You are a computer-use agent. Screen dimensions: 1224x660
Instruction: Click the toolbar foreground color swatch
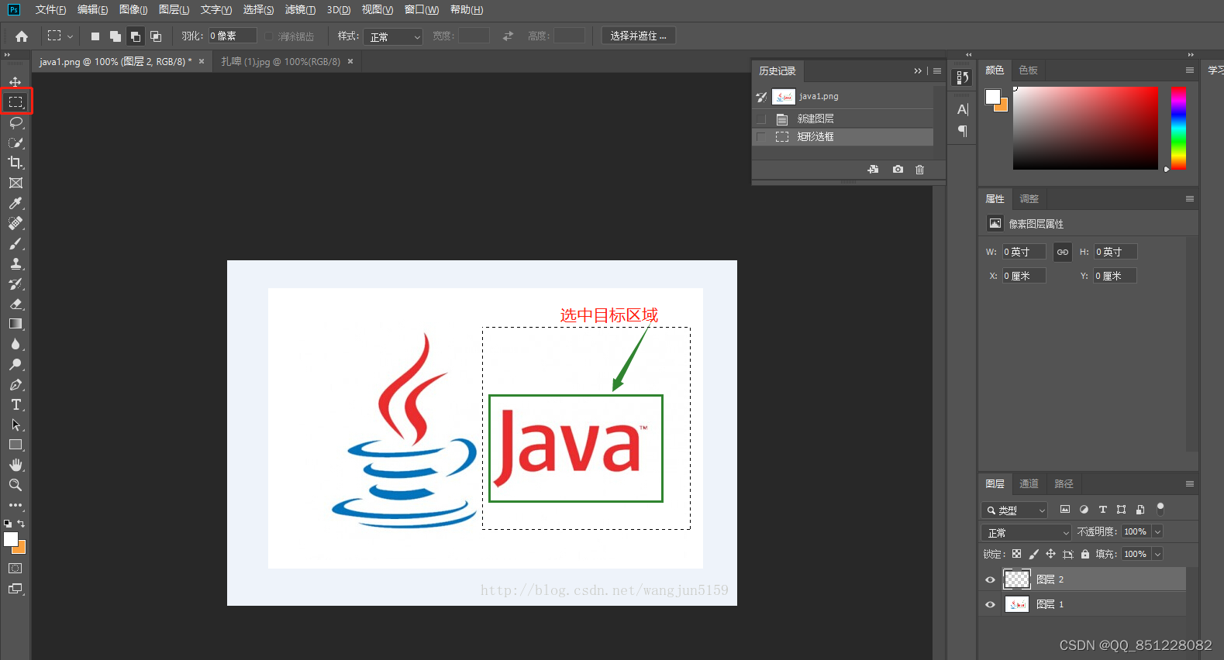coord(11,539)
